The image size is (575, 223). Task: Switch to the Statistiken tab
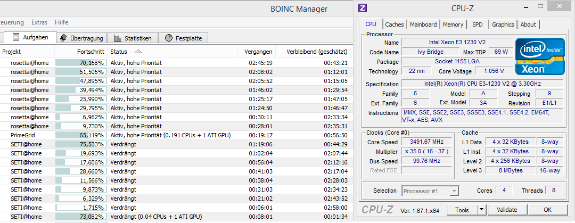[x=133, y=38]
